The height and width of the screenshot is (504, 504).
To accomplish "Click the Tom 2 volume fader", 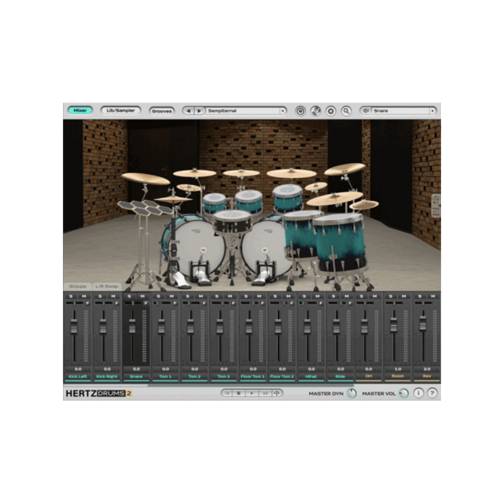I will tap(191, 326).
